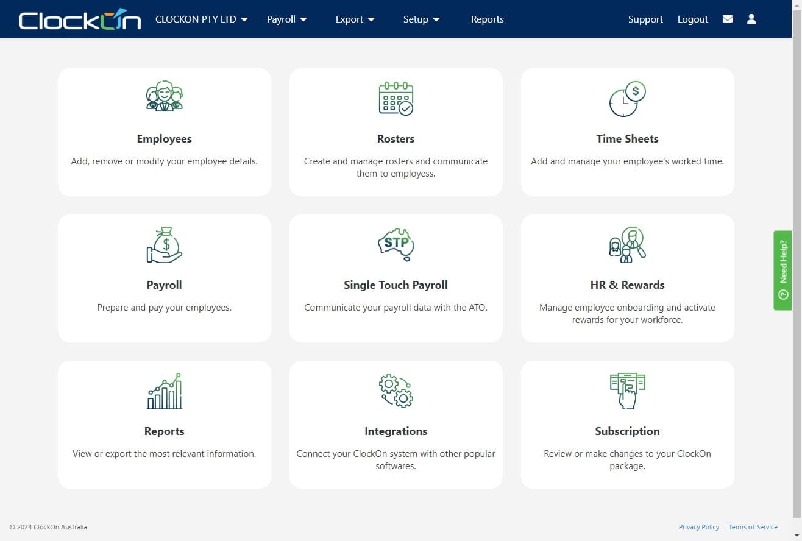This screenshot has height=541, width=802.
Task: Open the Integrations card title
Action: click(396, 431)
